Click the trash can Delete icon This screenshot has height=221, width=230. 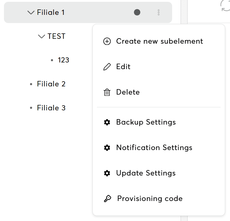pos(107,92)
